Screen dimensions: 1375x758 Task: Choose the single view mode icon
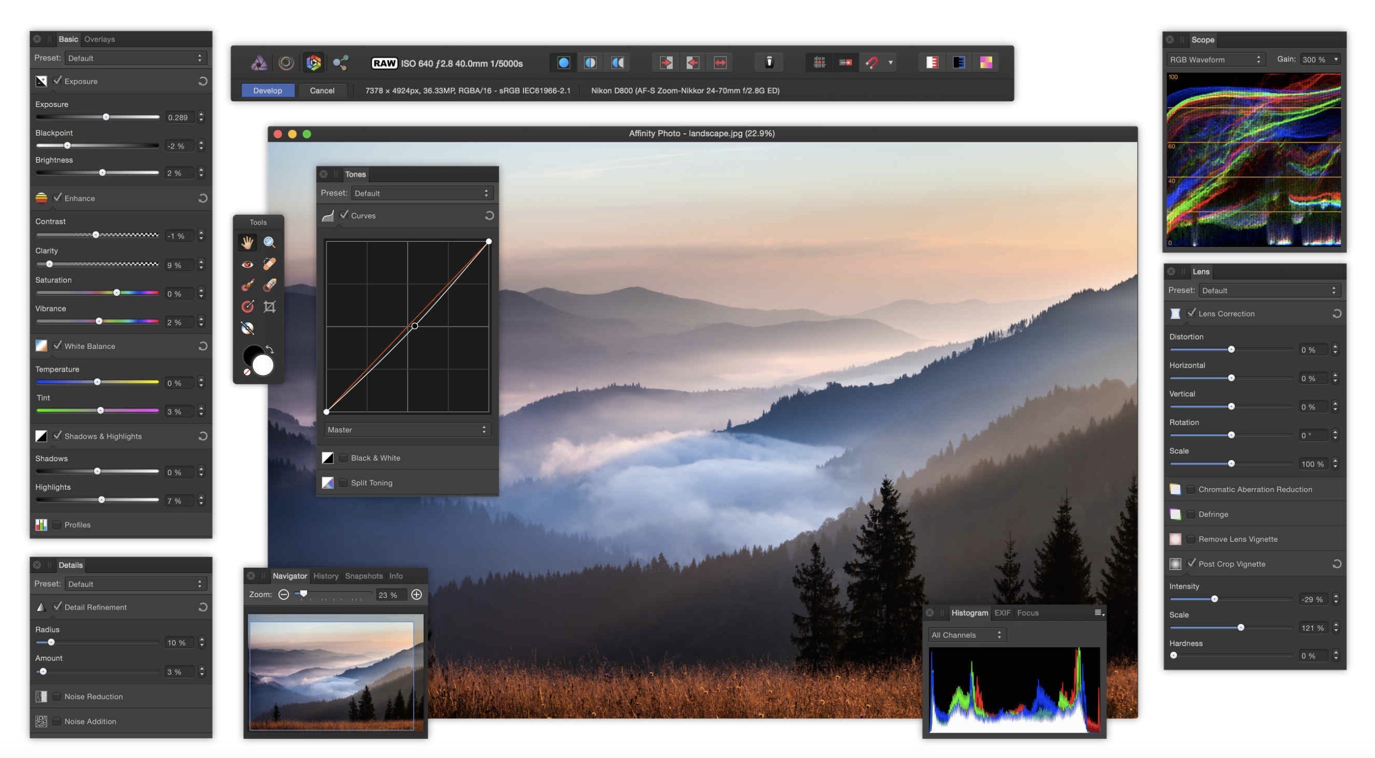(x=563, y=63)
